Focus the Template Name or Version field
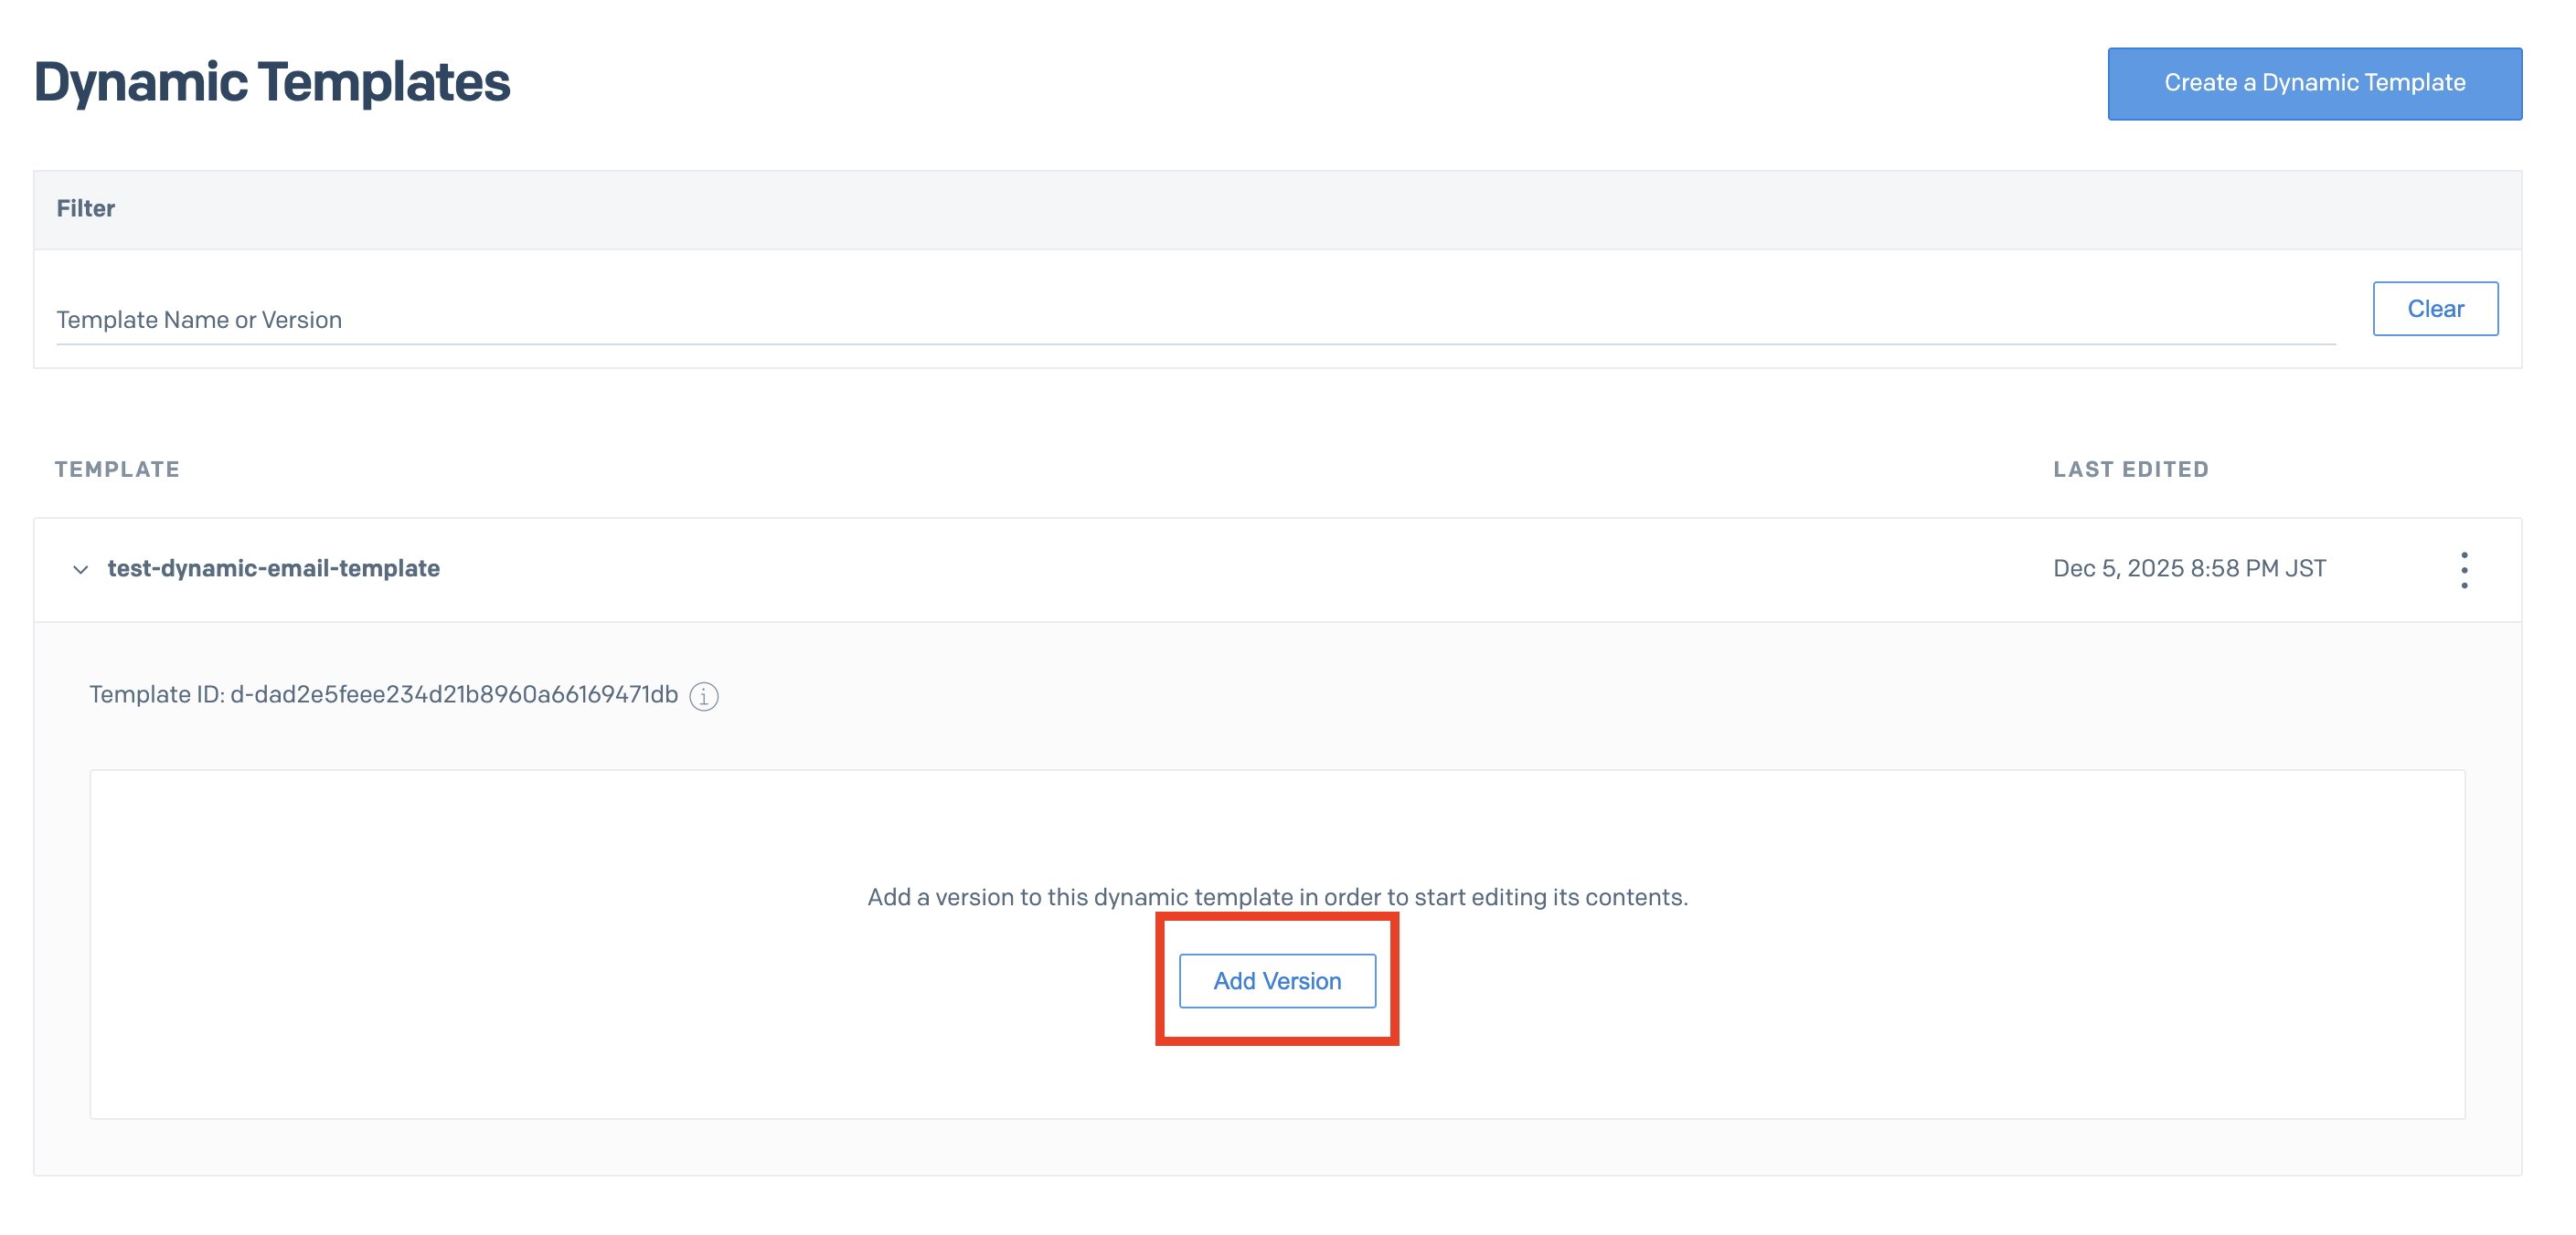This screenshot has width=2576, height=1235. [1194, 320]
